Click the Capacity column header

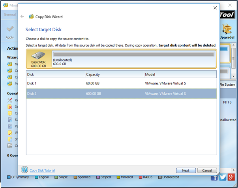click(114, 74)
